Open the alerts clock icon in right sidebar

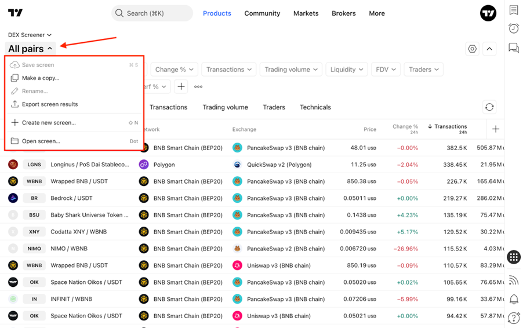(x=514, y=28)
